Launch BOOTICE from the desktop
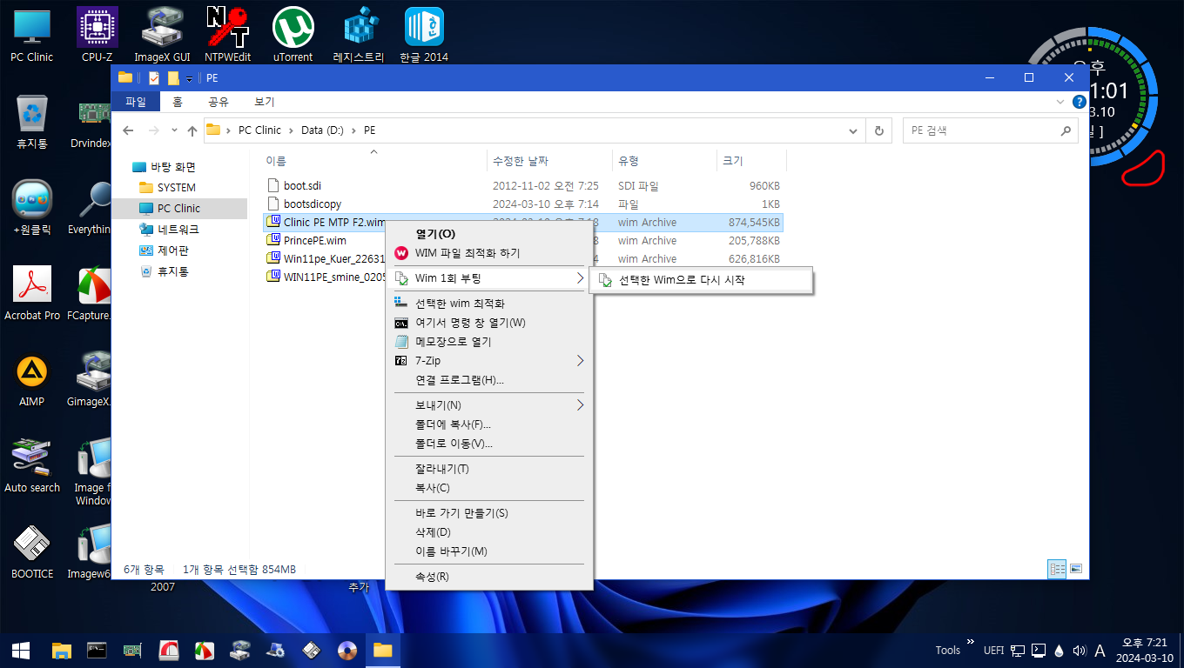 tap(32, 552)
